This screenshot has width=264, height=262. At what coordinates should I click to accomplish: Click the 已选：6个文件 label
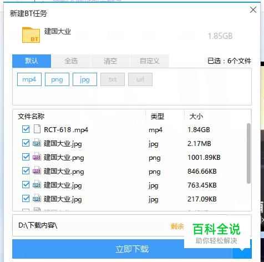tap(229, 61)
